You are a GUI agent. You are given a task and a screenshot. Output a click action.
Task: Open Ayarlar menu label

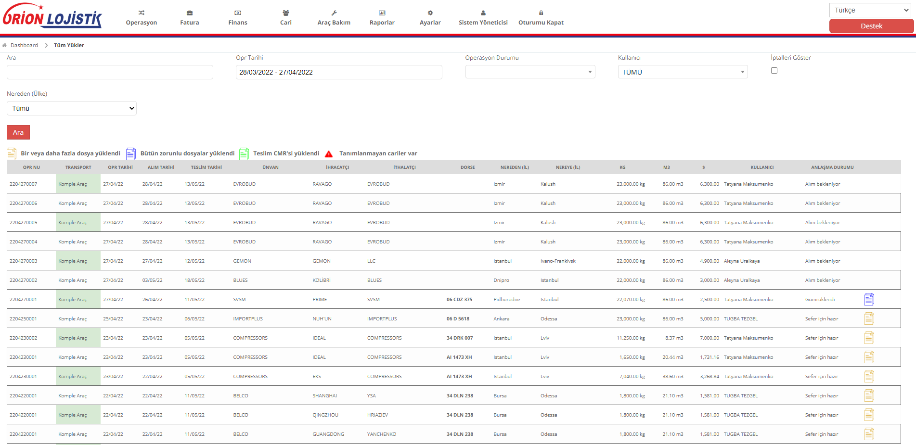coord(430,23)
